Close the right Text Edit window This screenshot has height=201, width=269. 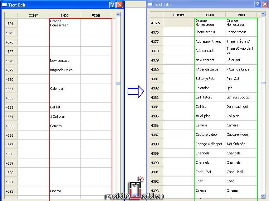[265, 4]
